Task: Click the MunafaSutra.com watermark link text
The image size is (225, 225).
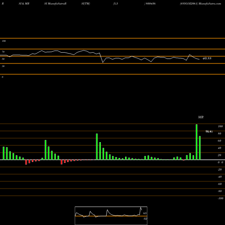Action: [x=210, y=4]
